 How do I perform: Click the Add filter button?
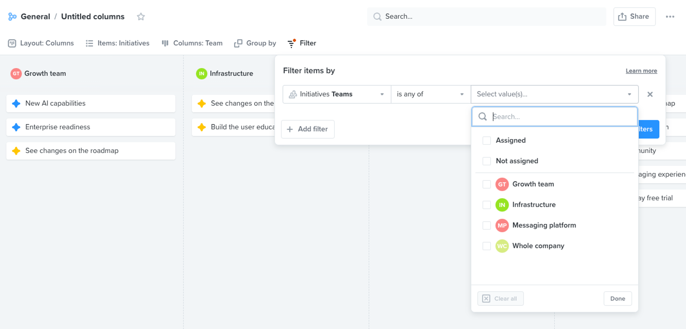coord(308,129)
